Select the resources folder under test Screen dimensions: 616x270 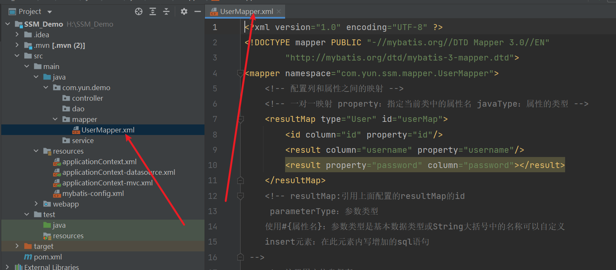click(68, 236)
